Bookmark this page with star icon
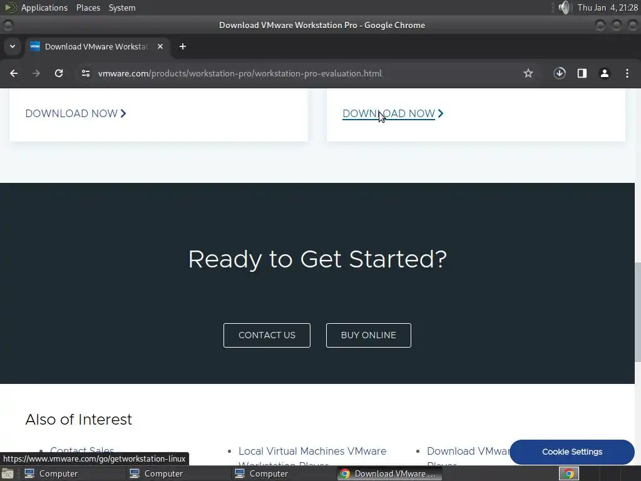 [528, 73]
